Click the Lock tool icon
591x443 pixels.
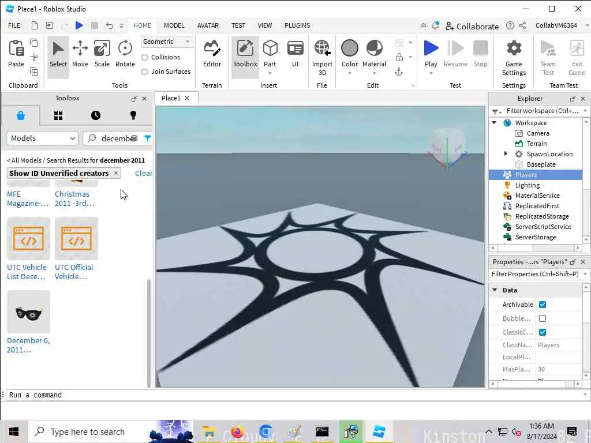[x=399, y=57]
